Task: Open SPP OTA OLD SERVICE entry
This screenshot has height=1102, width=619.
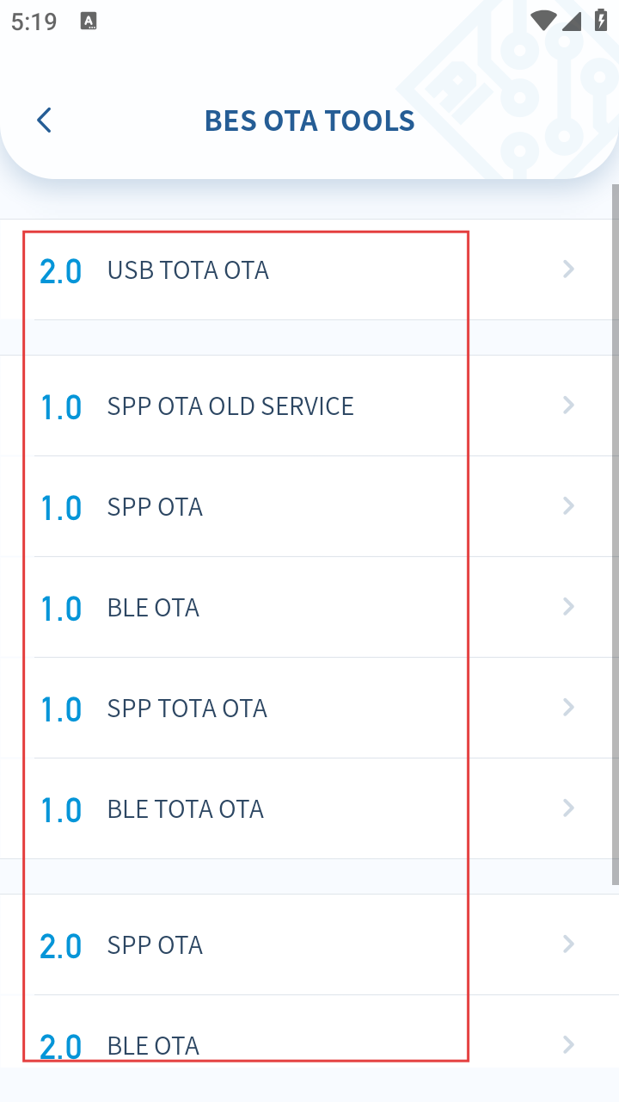Action: click(x=230, y=406)
